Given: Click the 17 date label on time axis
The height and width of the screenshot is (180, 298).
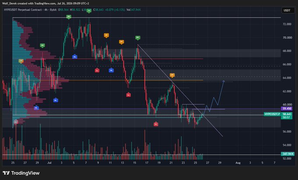Looking at the screenshot, I should pyautogui.click(x=147, y=163).
